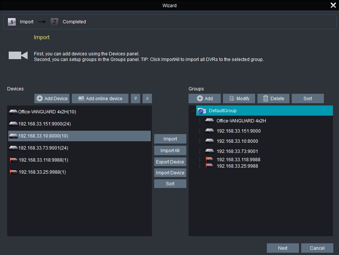Click the Export Device button
The image size is (339, 255).
coord(170,162)
